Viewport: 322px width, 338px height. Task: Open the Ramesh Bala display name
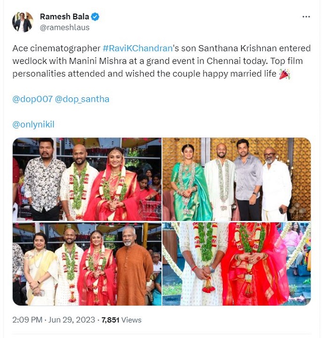tap(64, 16)
